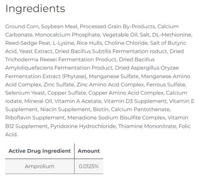Click Pyridoxine Hydrochloride in the list

tap(84, 126)
